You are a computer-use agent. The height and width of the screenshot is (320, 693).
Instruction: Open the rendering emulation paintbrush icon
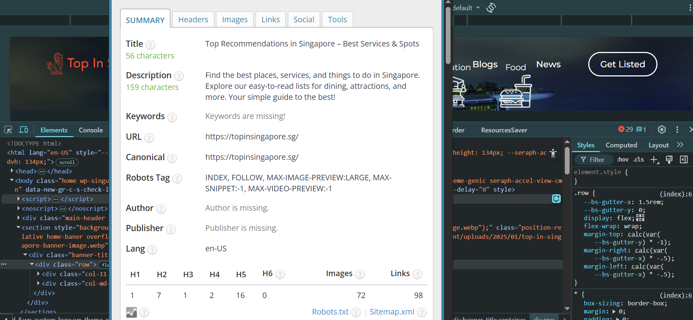click(669, 159)
